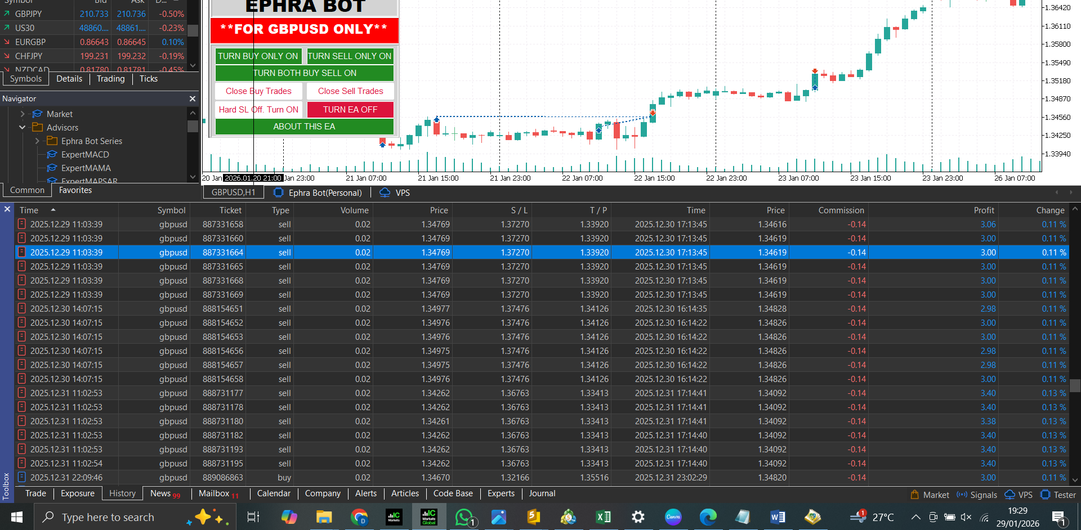Image resolution: width=1081 pixels, height=530 pixels.
Task: Open WhatsApp from the taskbar
Action: coord(464,516)
